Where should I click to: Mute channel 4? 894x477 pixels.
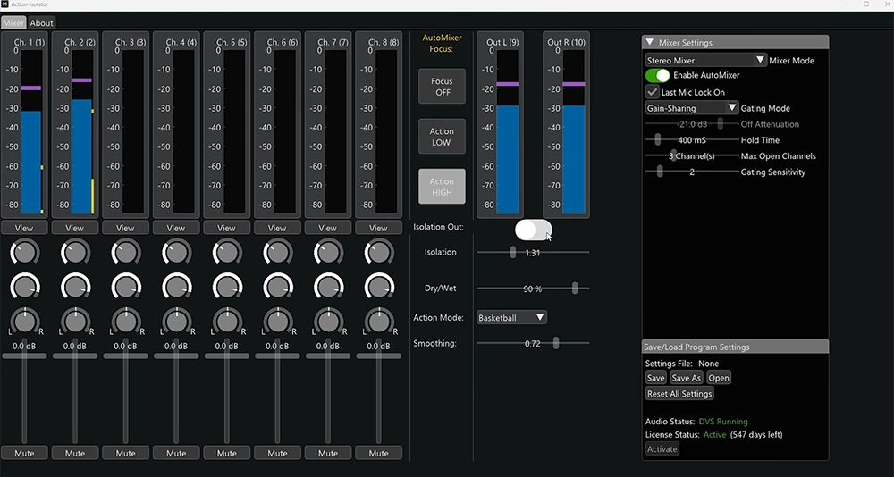[x=175, y=453]
